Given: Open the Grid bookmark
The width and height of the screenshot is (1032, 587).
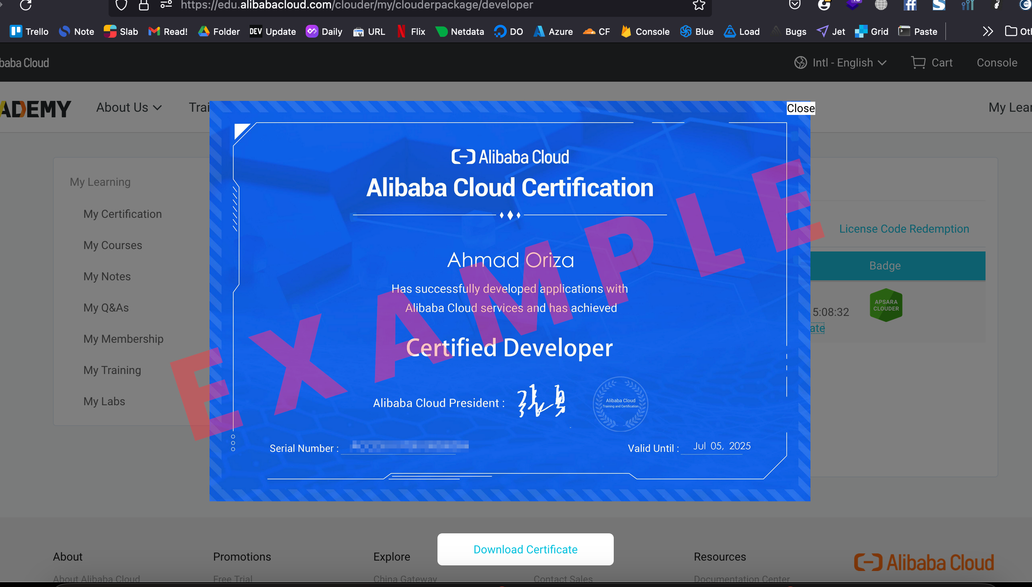Looking at the screenshot, I should (871, 32).
